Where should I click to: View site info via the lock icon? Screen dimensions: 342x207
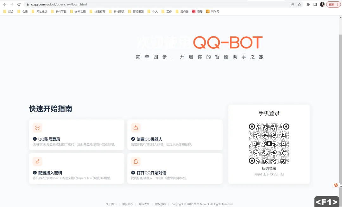pyautogui.click(x=28, y=4)
